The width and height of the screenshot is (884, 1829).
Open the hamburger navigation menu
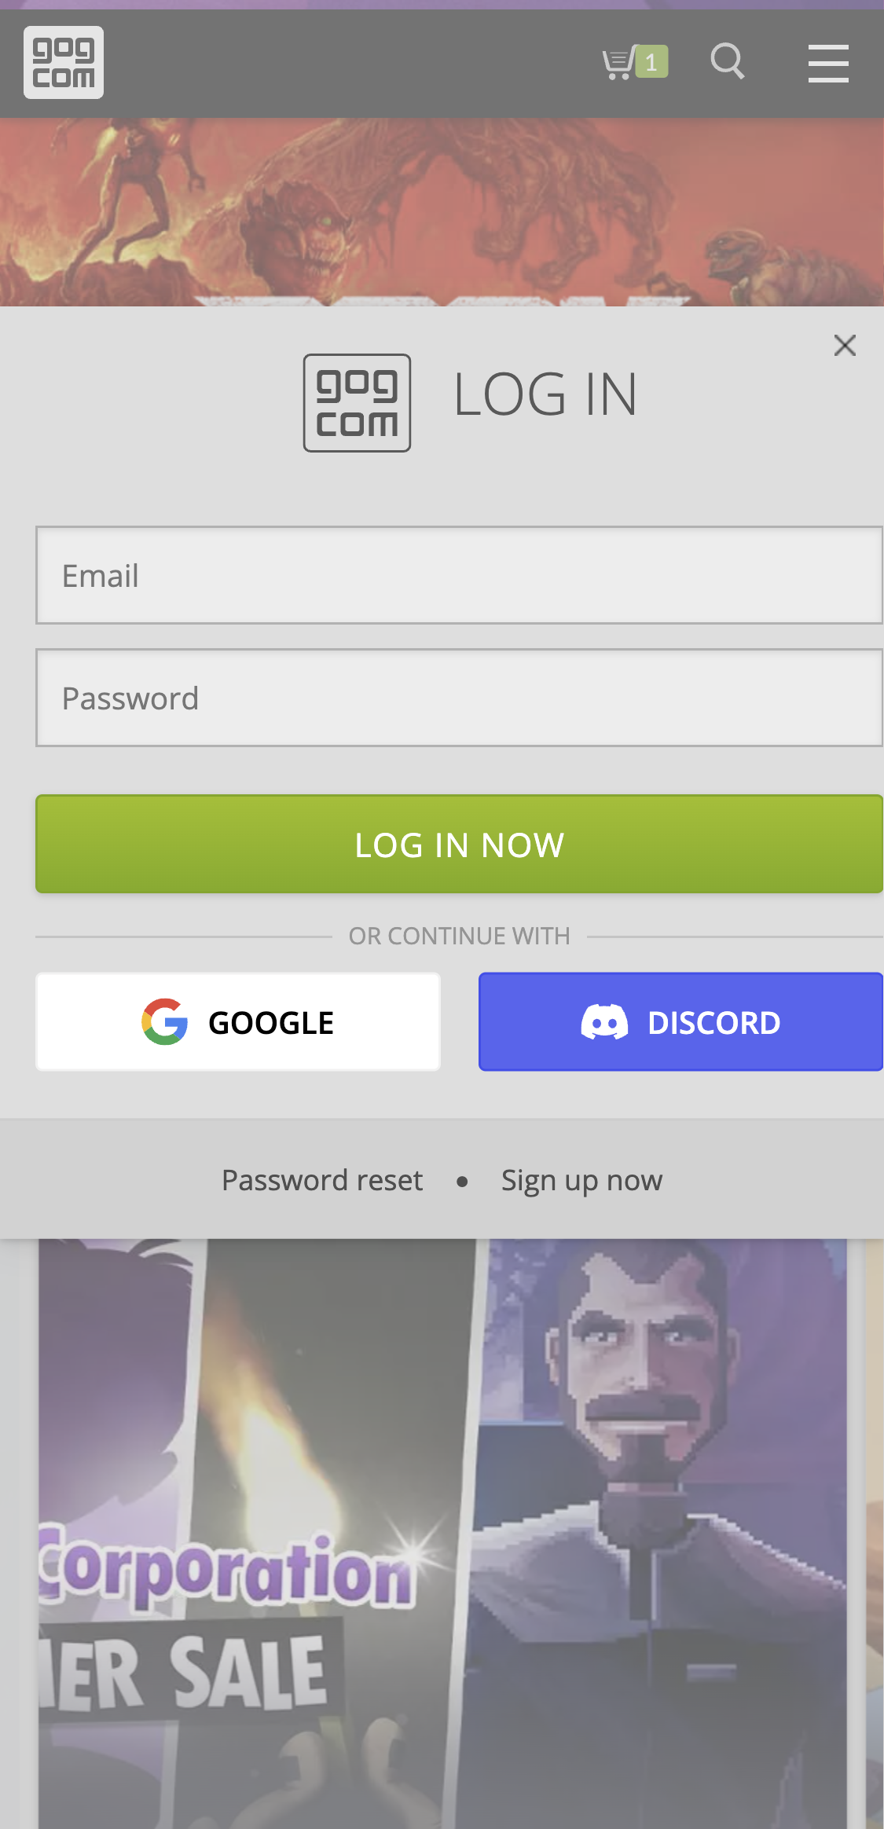tap(828, 63)
